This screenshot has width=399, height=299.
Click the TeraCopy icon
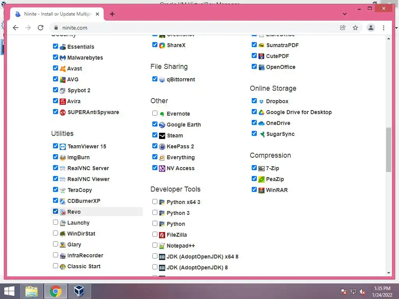[63, 190]
